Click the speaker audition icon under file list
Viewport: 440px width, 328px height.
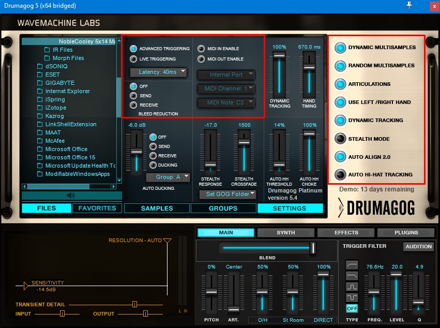(x=71, y=196)
